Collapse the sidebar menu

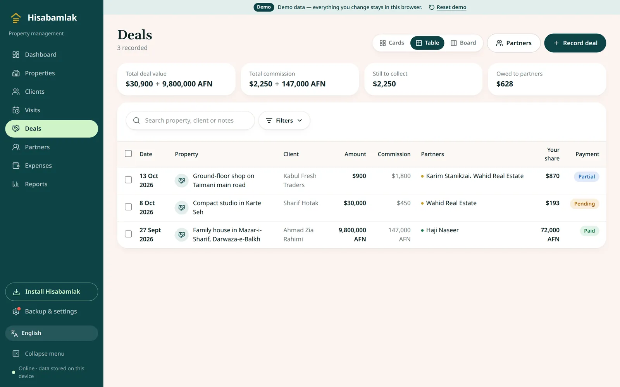[52, 354]
